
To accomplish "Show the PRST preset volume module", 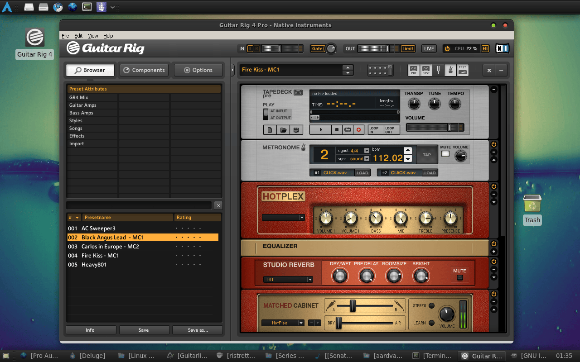I will coord(462,70).
